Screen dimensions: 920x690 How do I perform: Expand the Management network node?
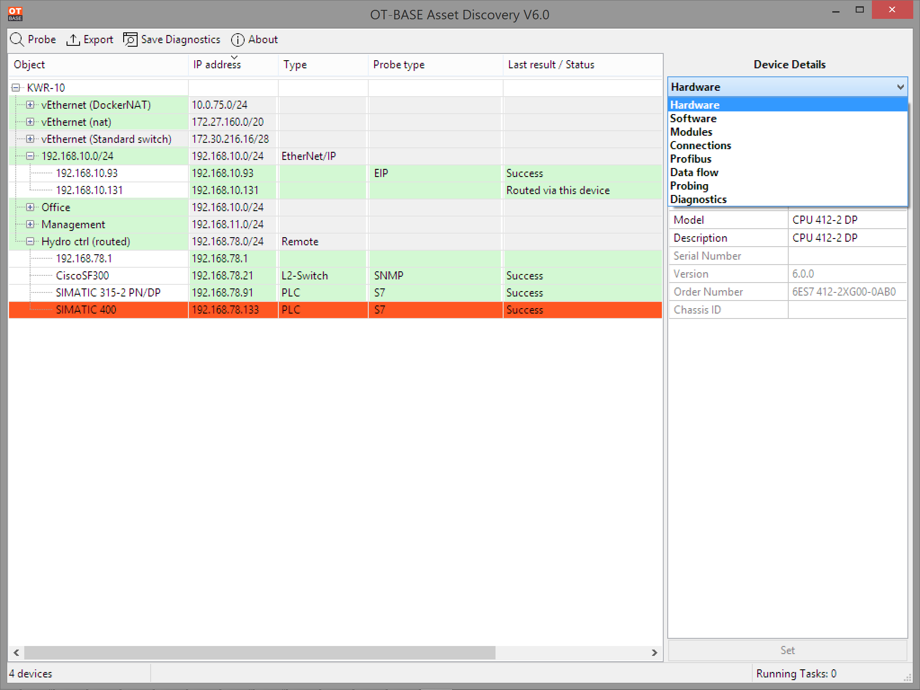tap(30, 224)
